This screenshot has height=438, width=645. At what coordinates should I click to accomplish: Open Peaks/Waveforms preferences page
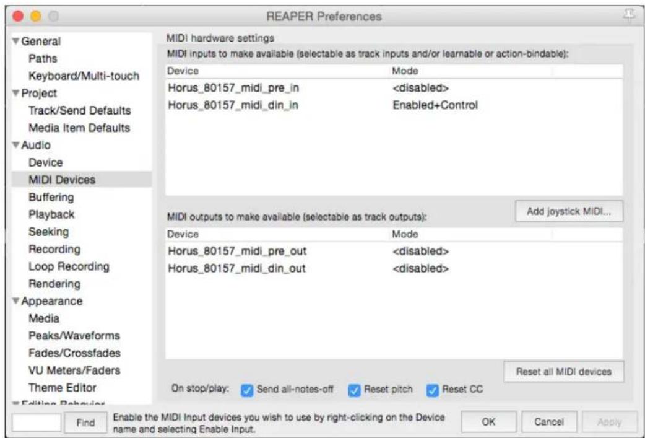(x=74, y=336)
